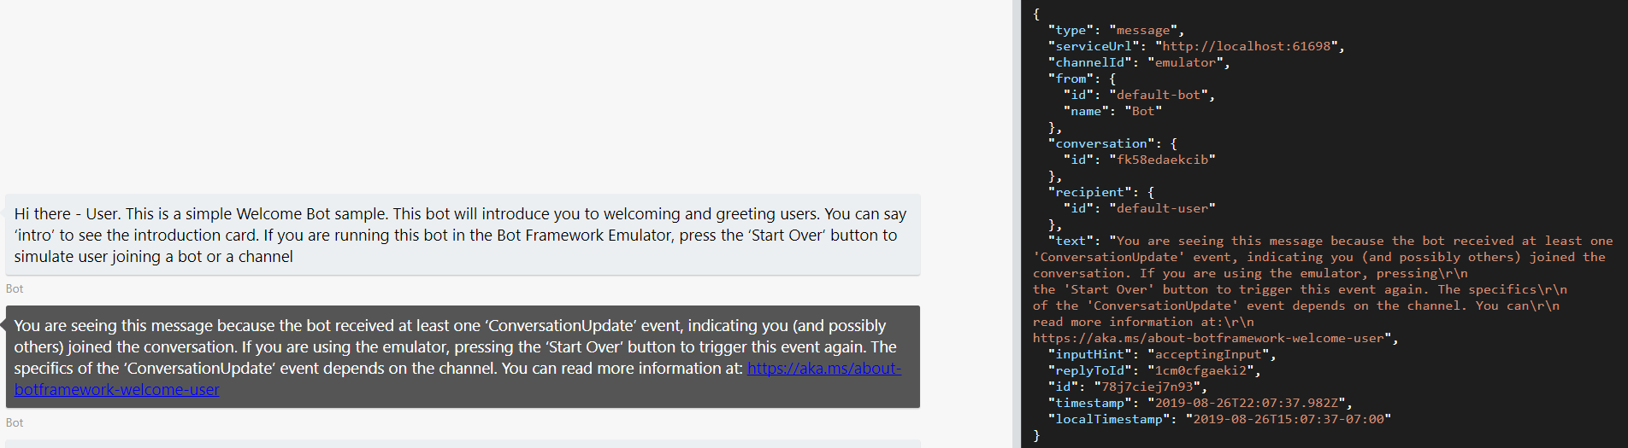Click the "text" key in JSON inspector
1628x448 pixels.
coord(1071,241)
